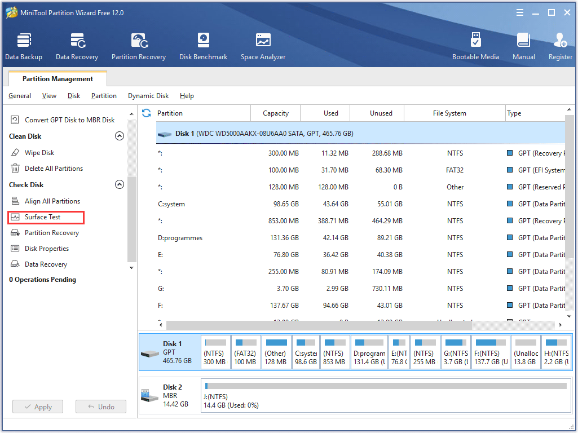Collapse the Clean Disk section
578x433 pixels.
click(120, 136)
